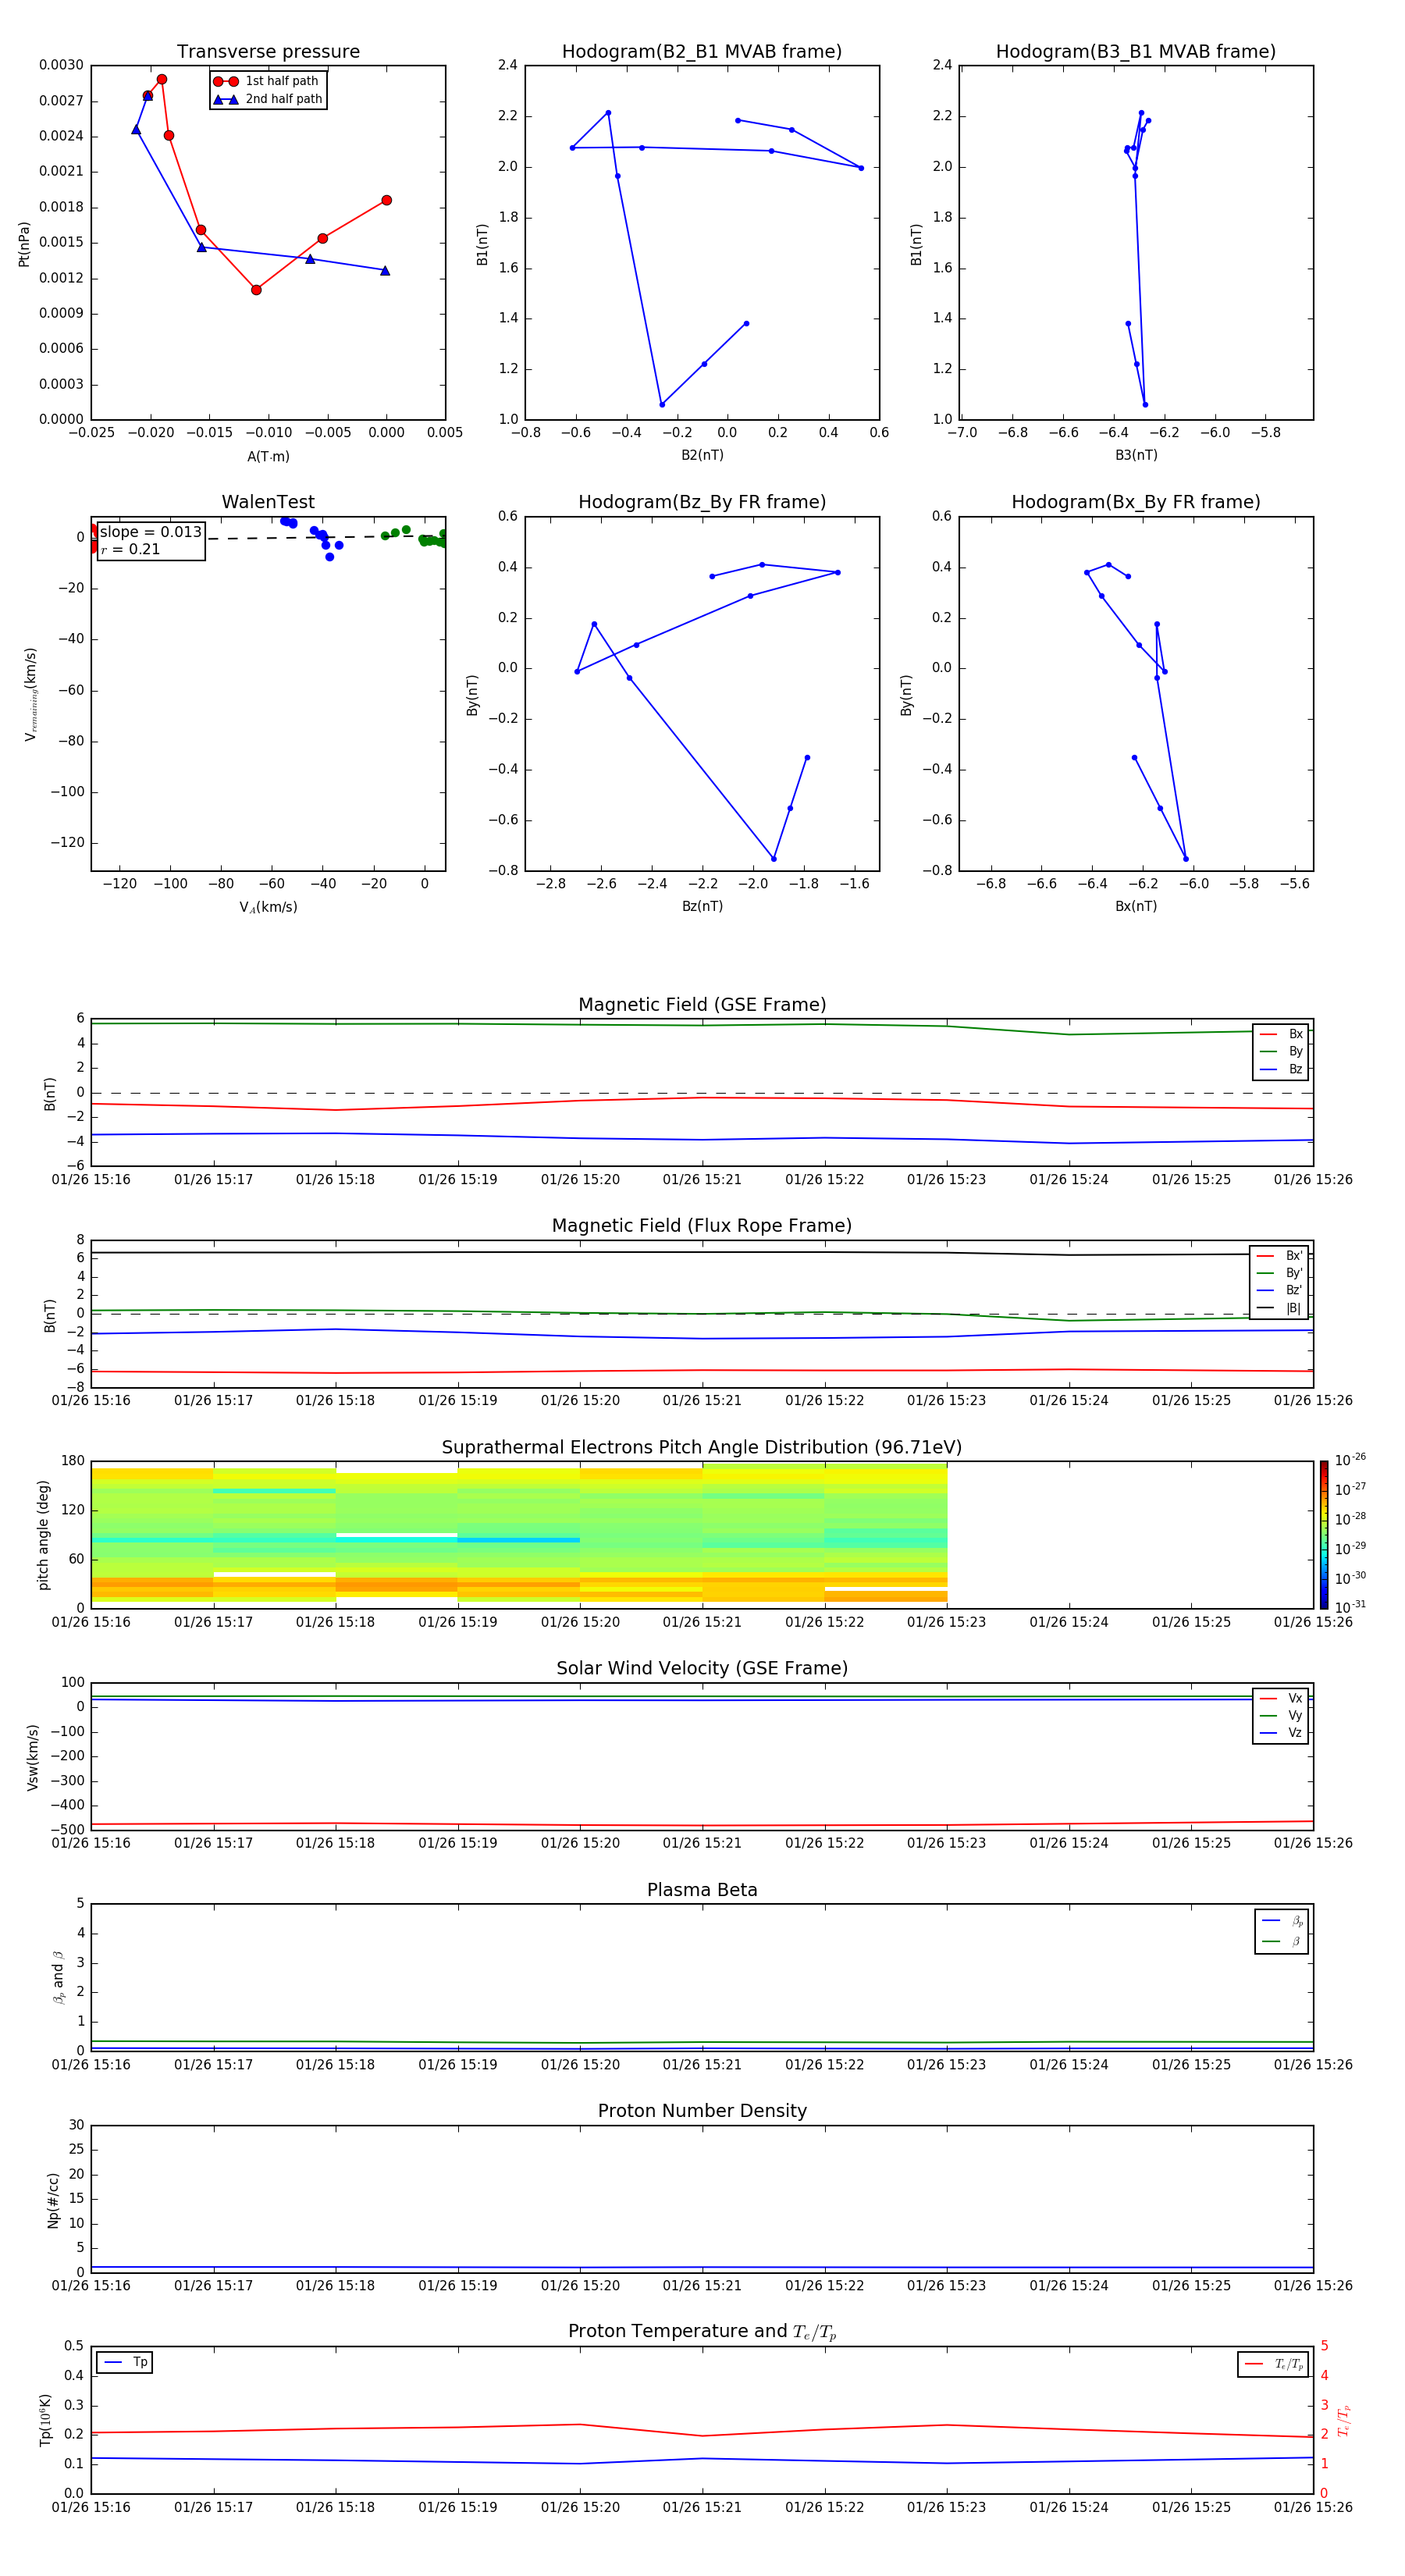This screenshot has height=2576, width=1405.
Task: Click the '01/26 15:16' tick under Plasma Beta
Action: (91, 2065)
